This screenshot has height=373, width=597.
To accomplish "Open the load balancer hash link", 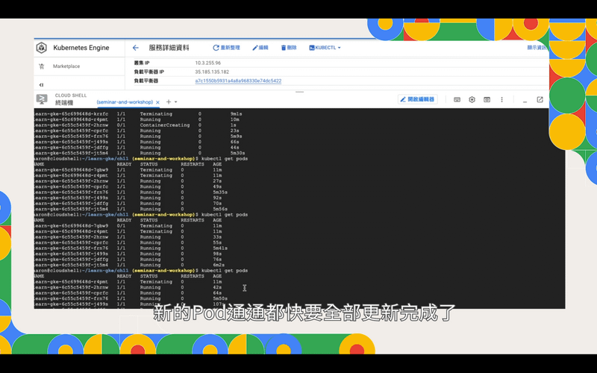I will 238,81.
